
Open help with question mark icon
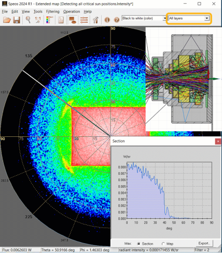[117, 20]
